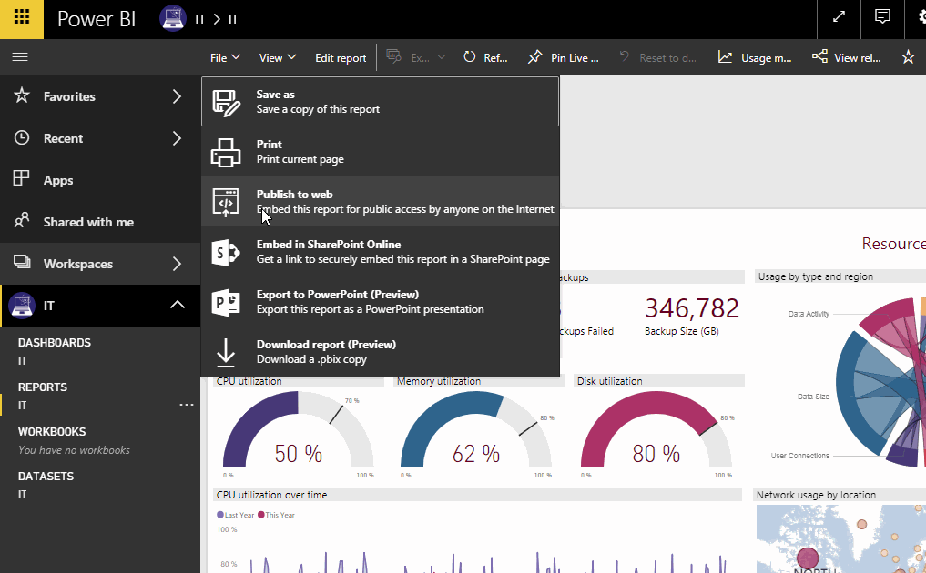The image size is (926, 573).
Task: Expand the Workspaces flyout chevron
Action: click(177, 264)
